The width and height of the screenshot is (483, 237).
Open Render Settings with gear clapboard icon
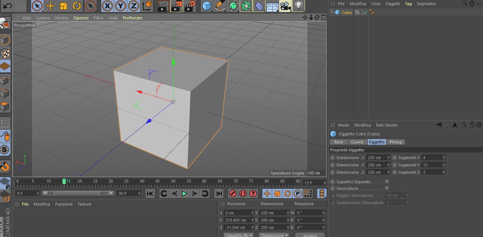(x=190, y=6)
